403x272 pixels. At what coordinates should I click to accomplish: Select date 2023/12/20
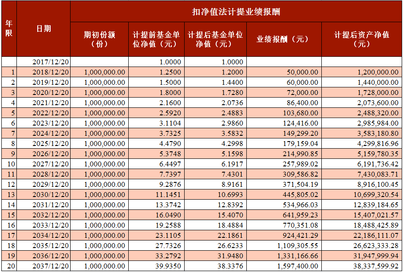[43, 123]
